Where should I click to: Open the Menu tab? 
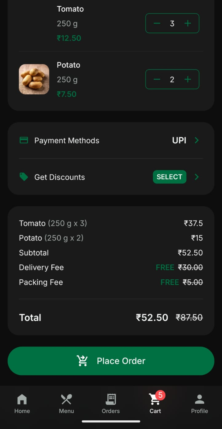point(66,403)
